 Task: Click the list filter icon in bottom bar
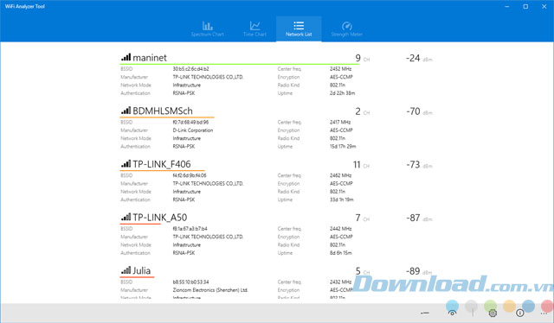[x=425, y=313]
